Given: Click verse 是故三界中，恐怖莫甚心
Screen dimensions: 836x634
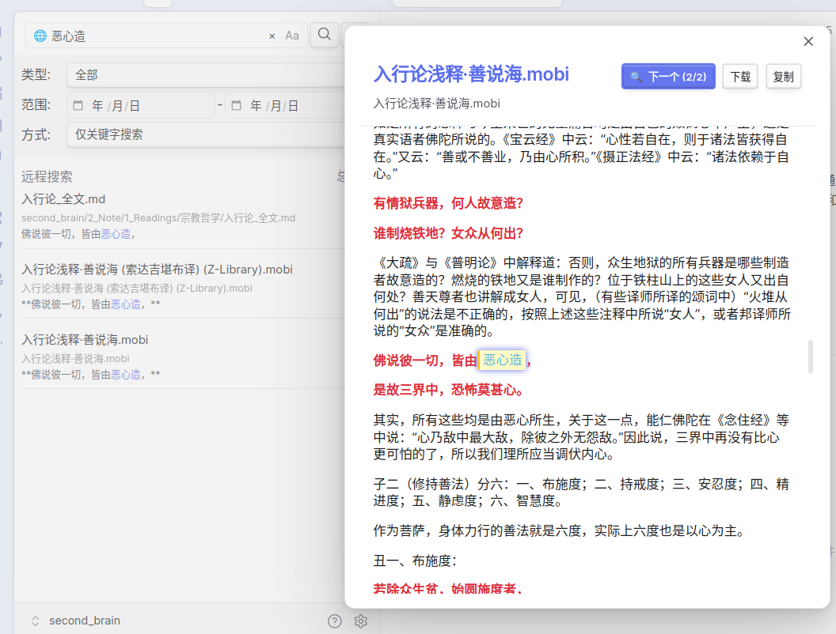Looking at the screenshot, I should (x=448, y=391).
